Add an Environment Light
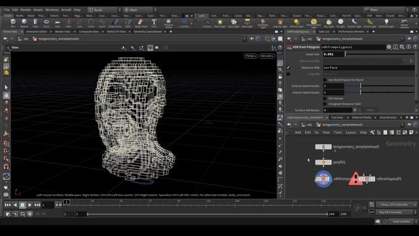The width and height of the screenshot is (419, 236). [314, 24]
